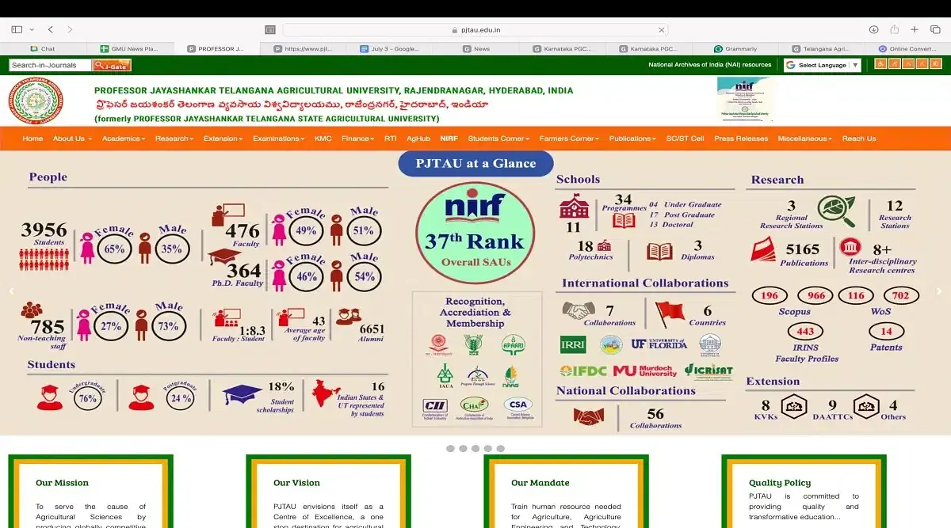Add a new tab with the plus icon
Viewport: 951px width, 528px height.
pyautogui.click(x=914, y=29)
